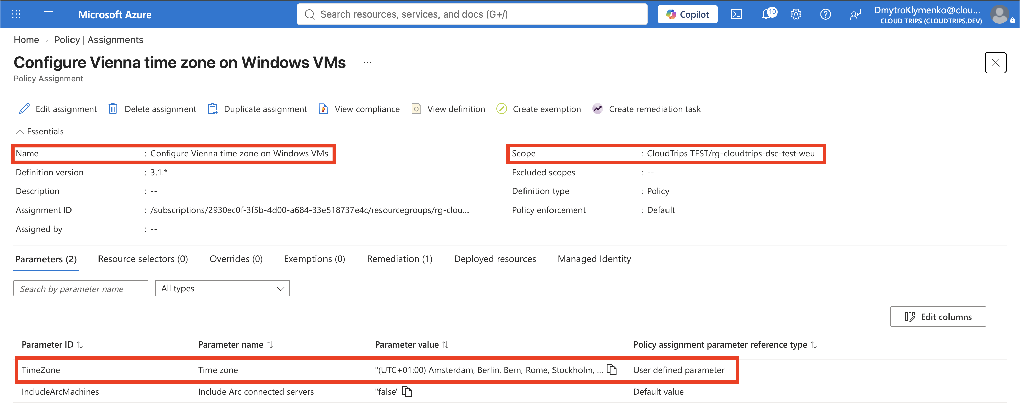The height and width of the screenshot is (420, 1020).
Task: Sort by Parameter value column
Action: [412, 345]
